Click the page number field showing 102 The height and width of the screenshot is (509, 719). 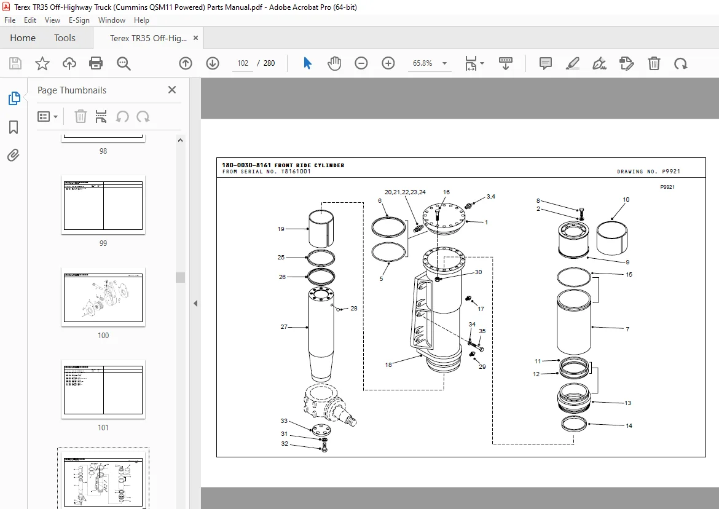coord(243,63)
